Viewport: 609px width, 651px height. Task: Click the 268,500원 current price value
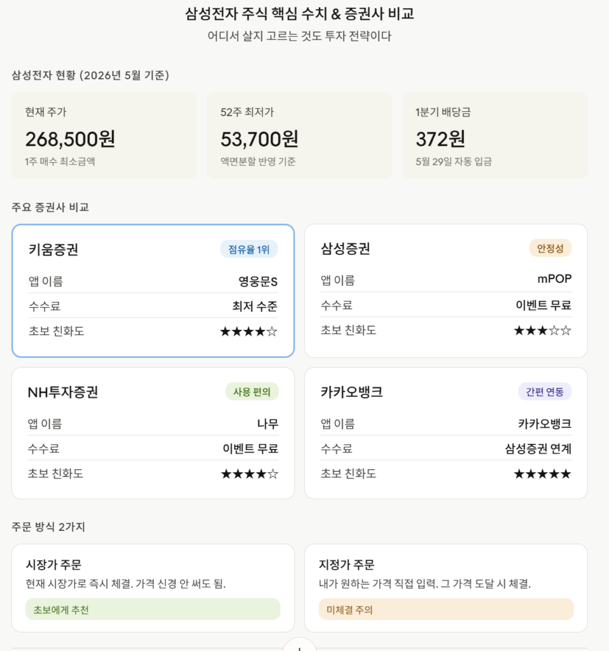tap(70, 139)
